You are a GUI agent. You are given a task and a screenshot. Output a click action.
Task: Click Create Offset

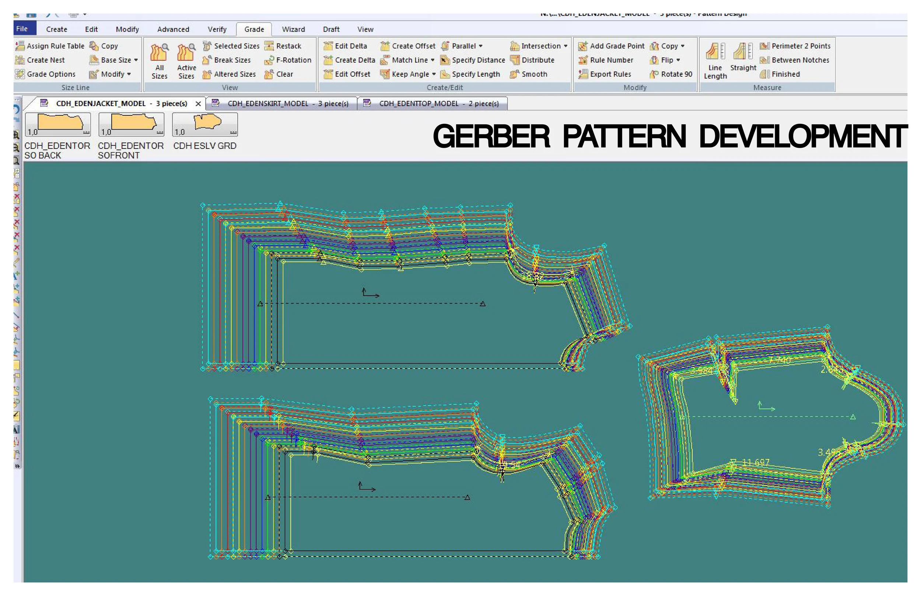click(x=408, y=46)
